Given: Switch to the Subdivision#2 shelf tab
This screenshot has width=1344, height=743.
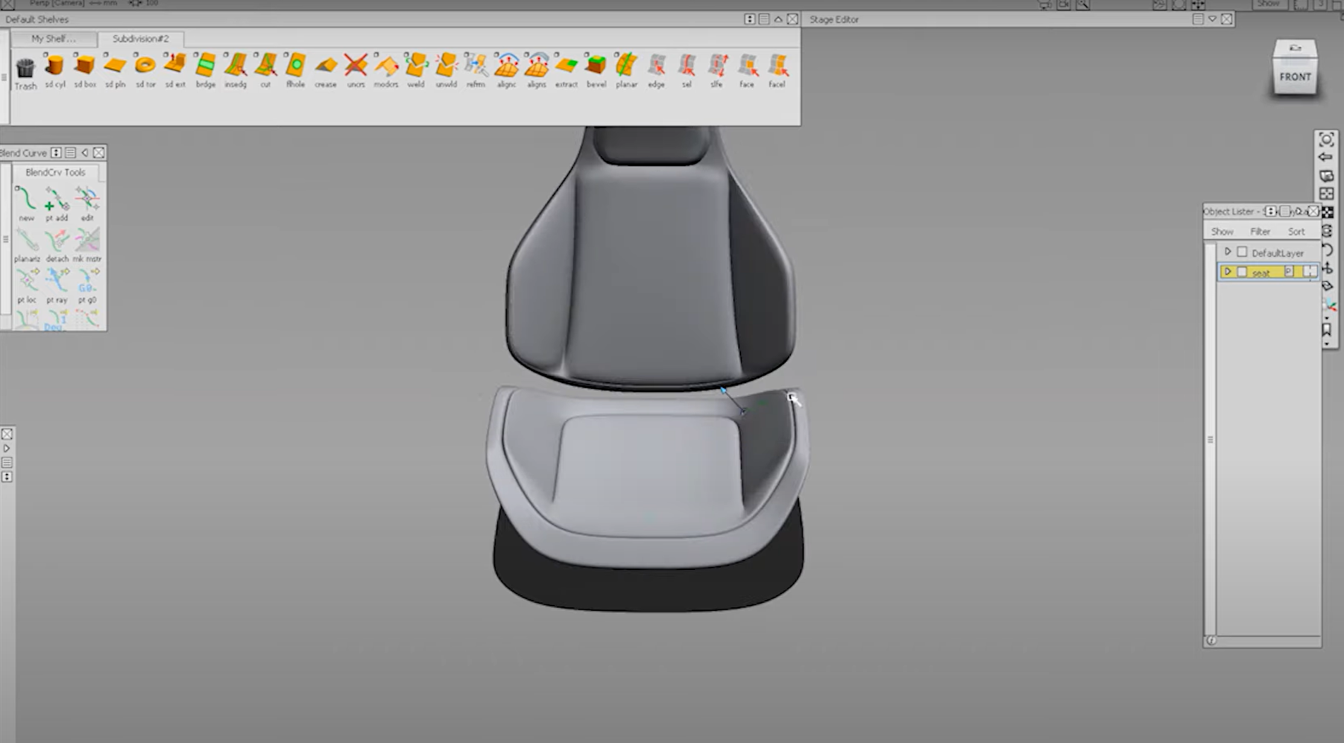Looking at the screenshot, I should point(141,39).
